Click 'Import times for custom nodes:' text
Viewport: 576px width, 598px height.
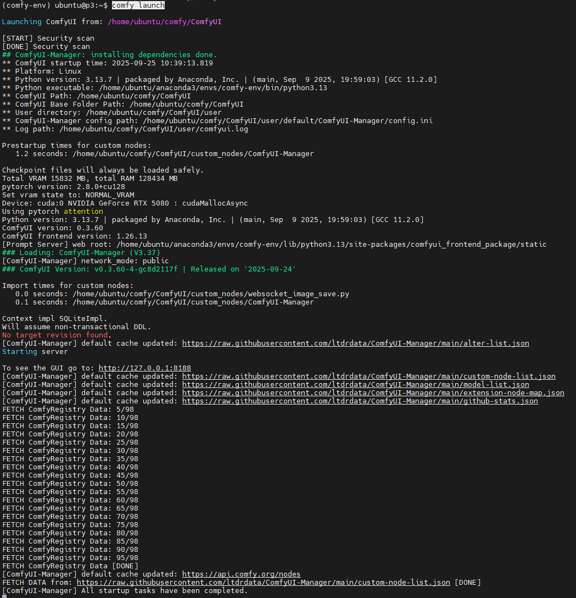point(68,286)
